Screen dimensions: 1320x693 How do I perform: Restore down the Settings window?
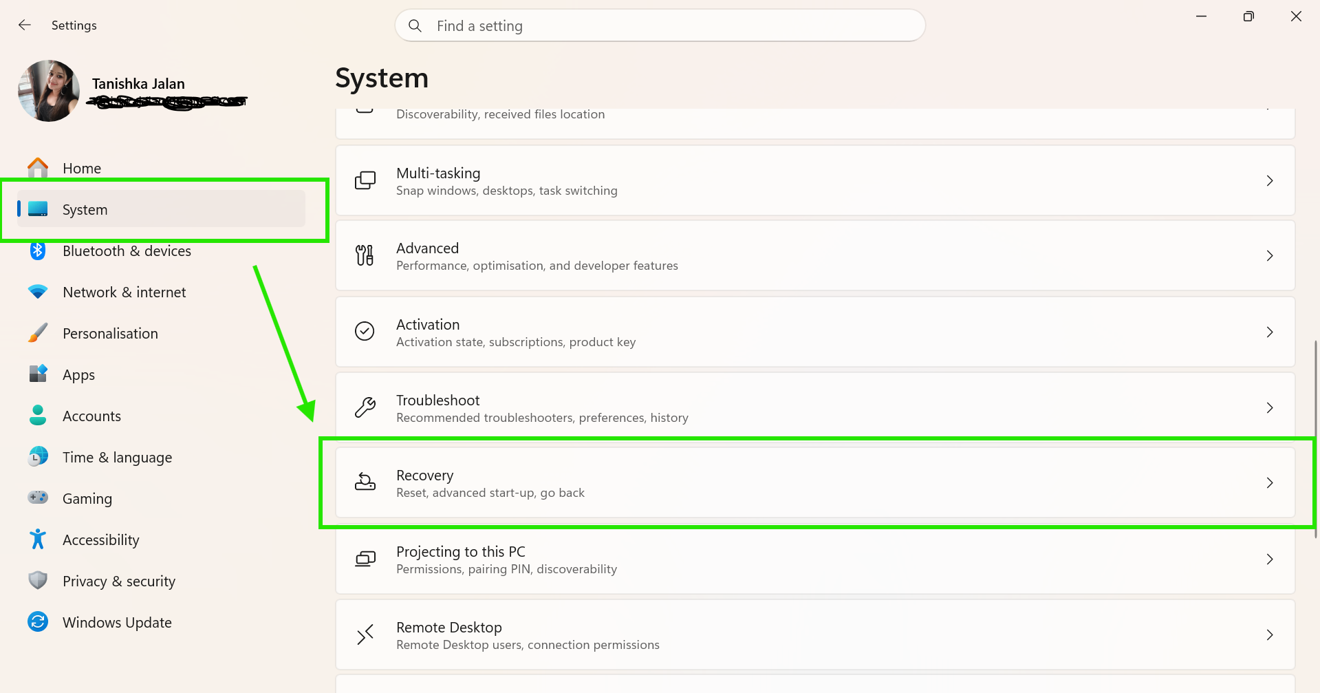pyautogui.click(x=1248, y=17)
